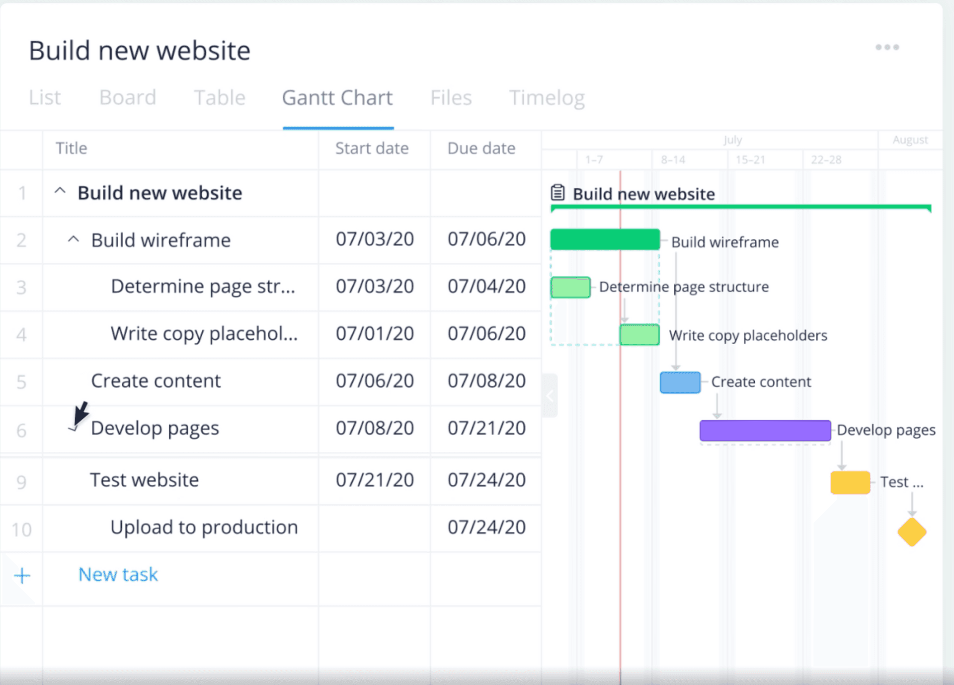Image resolution: width=954 pixels, height=685 pixels.
Task: Click the plus icon beside New task
Action: tap(22, 575)
